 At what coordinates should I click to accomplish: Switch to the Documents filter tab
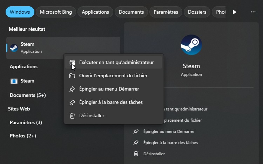point(131,12)
